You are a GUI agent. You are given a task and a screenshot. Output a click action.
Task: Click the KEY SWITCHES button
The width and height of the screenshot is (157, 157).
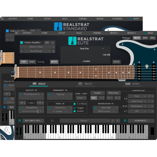tap(33, 121)
